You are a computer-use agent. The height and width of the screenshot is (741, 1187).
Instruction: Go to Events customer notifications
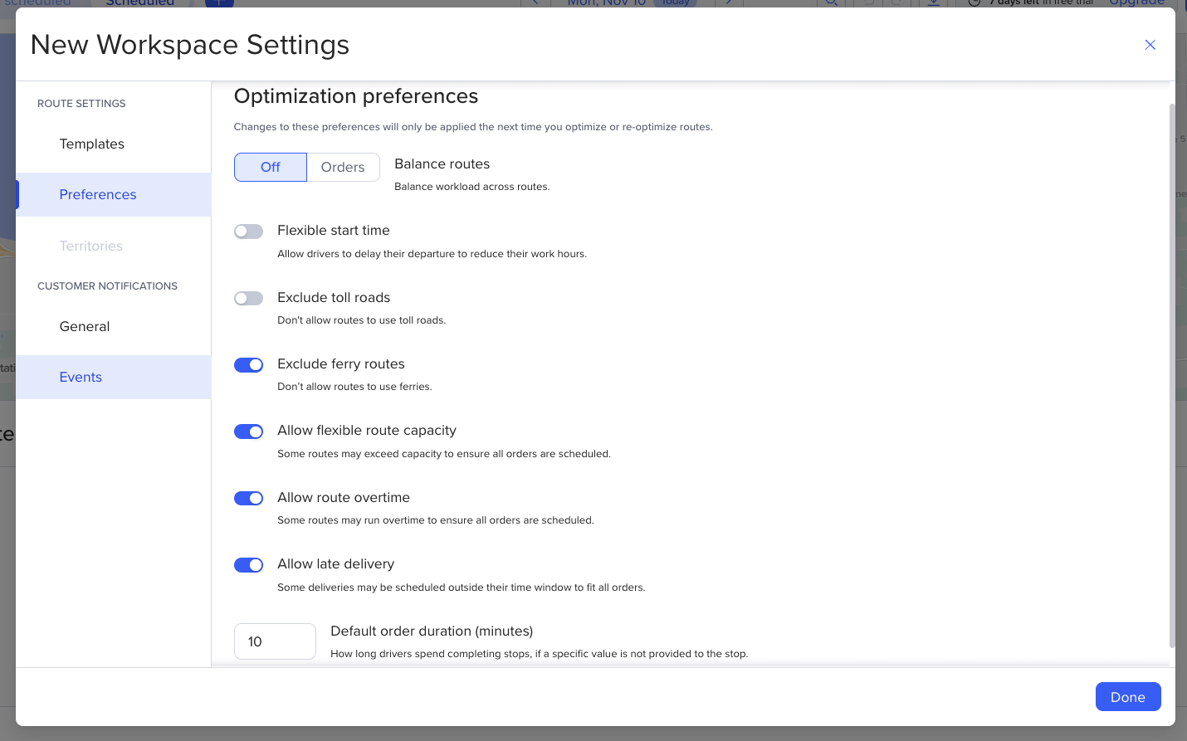pyautogui.click(x=81, y=378)
